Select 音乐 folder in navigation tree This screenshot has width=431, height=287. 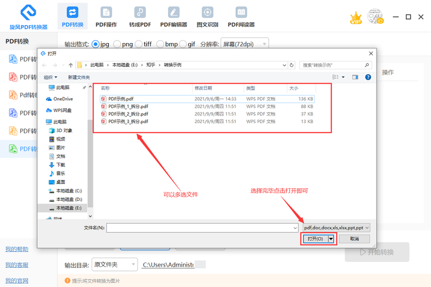(57, 173)
